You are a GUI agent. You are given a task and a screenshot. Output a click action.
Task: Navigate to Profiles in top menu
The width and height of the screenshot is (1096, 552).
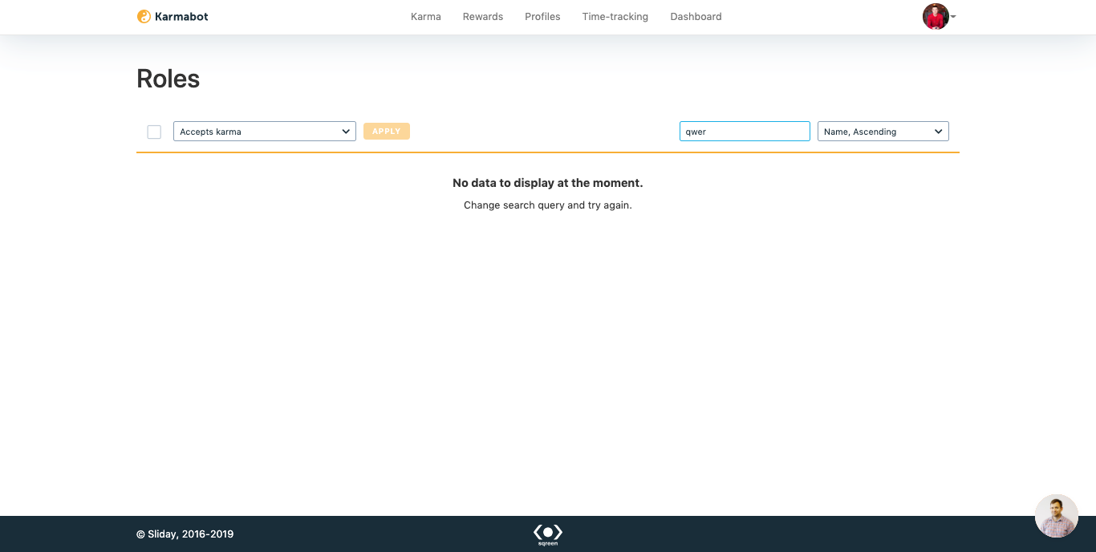(x=542, y=17)
